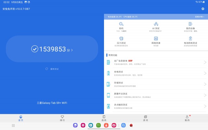Click the 三星Galaxy Tab S9+ WiFi device name
The width and height of the screenshot is (208, 130).
point(52,103)
